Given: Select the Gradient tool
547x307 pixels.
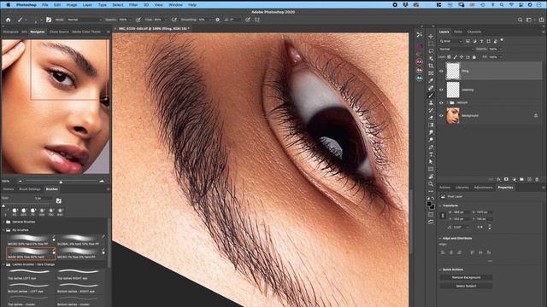Looking at the screenshot, I should [x=431, y=125].
